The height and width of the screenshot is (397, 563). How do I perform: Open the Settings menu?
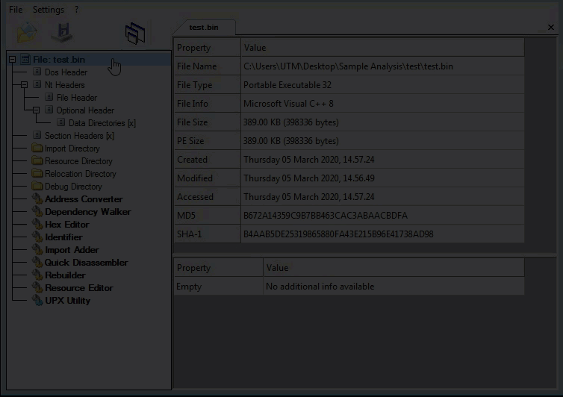click(49, 10)
